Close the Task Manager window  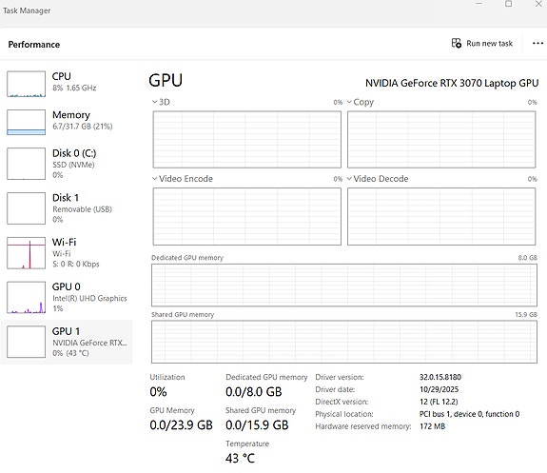pos(538,4)
